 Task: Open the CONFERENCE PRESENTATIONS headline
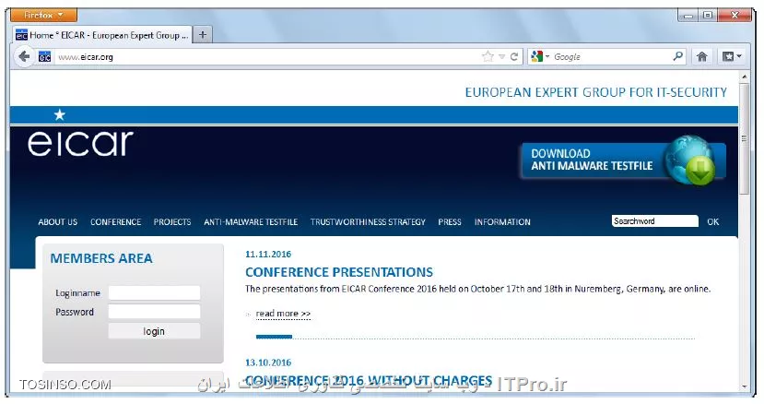338,272
